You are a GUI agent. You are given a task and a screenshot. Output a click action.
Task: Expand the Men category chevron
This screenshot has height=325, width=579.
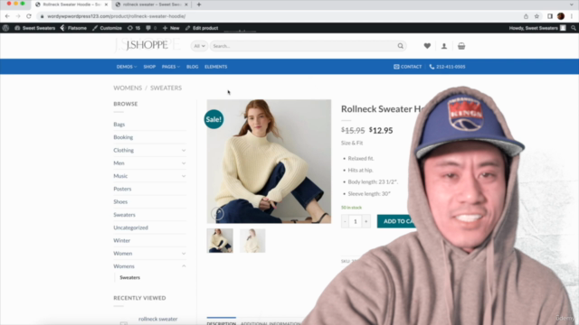tap(184, 163)
